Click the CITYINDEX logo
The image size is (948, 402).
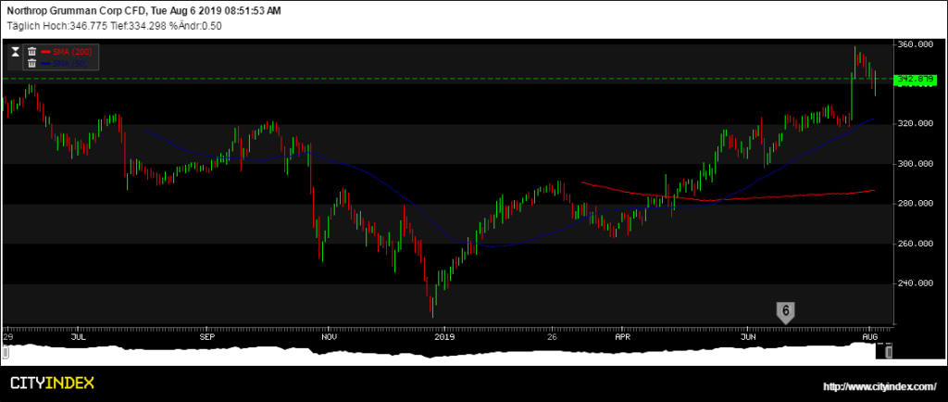tap(53, 383)
